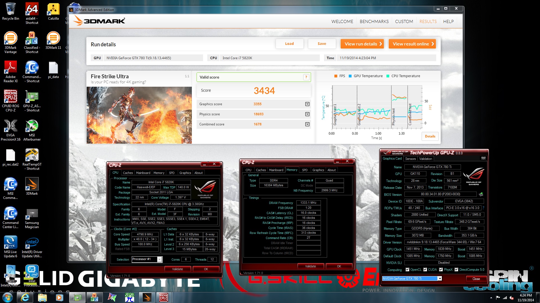Show hidden tray icons arrow
This screenshot has height=303, width=540.
click(491, 298)
